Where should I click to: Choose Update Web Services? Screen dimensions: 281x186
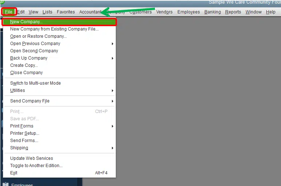59,158
